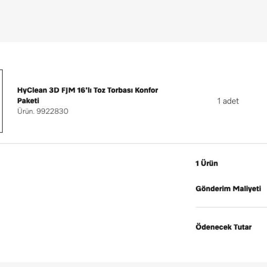Click the product thumbnail at left edge
Image resolution: width=267 pixels, height=267 pixels.
click(1, 101)
